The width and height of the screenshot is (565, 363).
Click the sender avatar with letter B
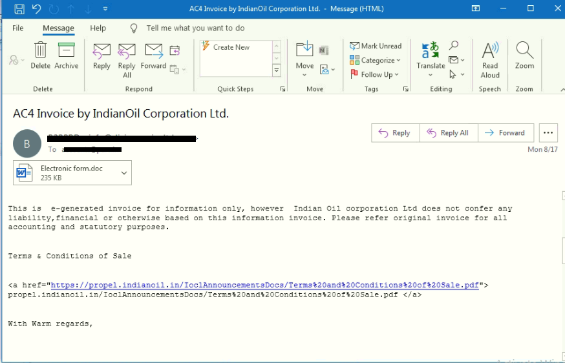click(x=27, y=143)
